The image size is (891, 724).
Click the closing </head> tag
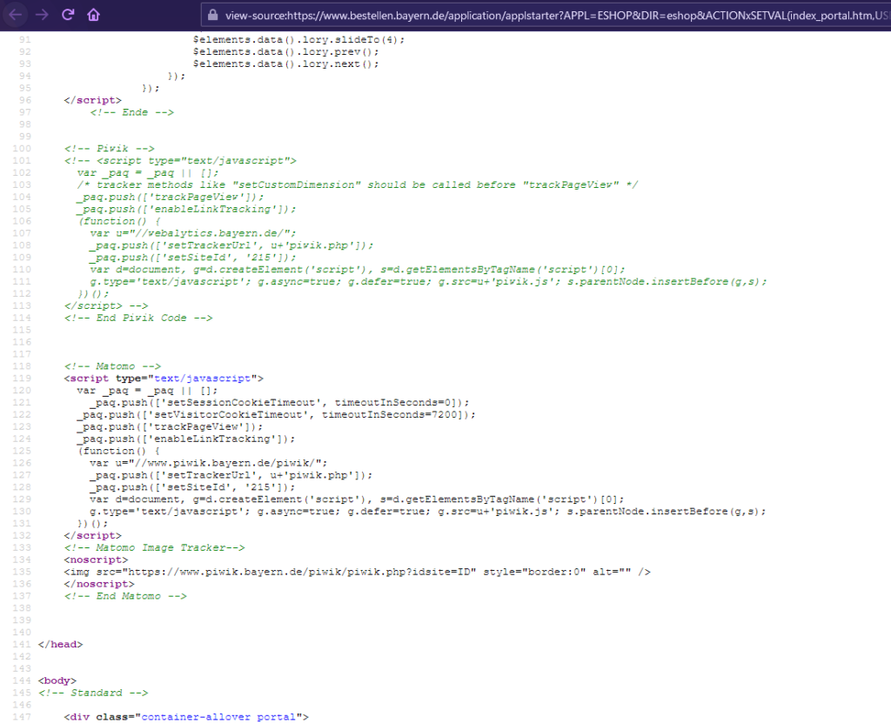pos(61,645)
